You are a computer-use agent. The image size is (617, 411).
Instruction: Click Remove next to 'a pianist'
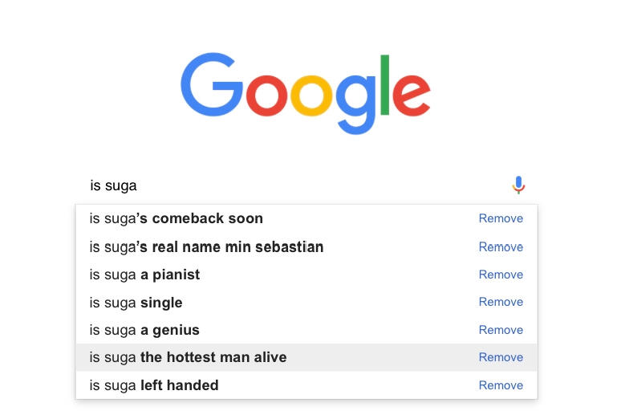pos(501,275)
